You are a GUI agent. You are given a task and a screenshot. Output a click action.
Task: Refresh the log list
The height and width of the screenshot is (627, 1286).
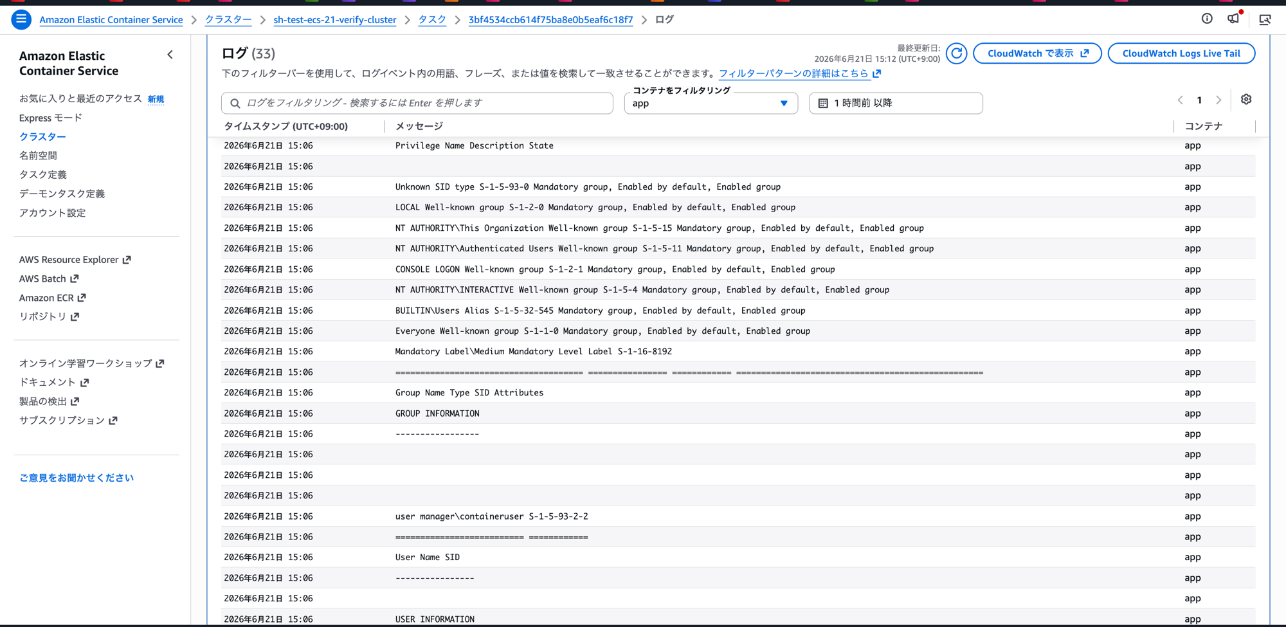(957, 53)
